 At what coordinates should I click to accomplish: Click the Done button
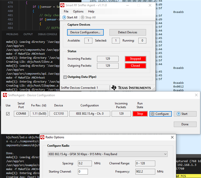[x=185, y=124]
